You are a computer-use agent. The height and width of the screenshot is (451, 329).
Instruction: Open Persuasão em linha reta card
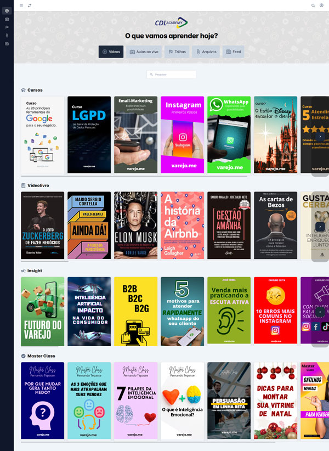(229, 401)
